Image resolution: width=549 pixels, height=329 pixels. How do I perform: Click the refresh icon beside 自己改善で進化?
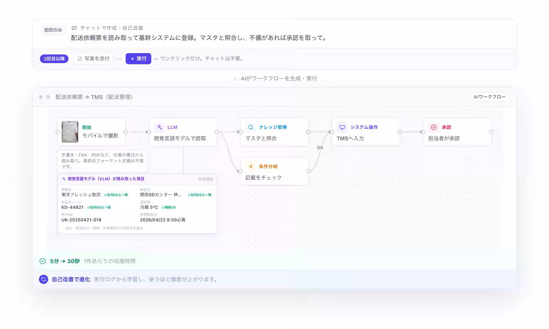pyautogui.click(x=43, y=279)
